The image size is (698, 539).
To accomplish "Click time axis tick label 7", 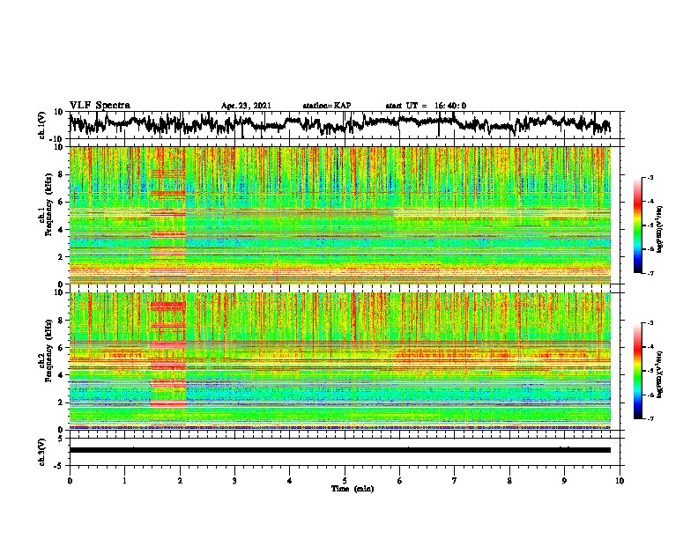I will coord(455,481).
